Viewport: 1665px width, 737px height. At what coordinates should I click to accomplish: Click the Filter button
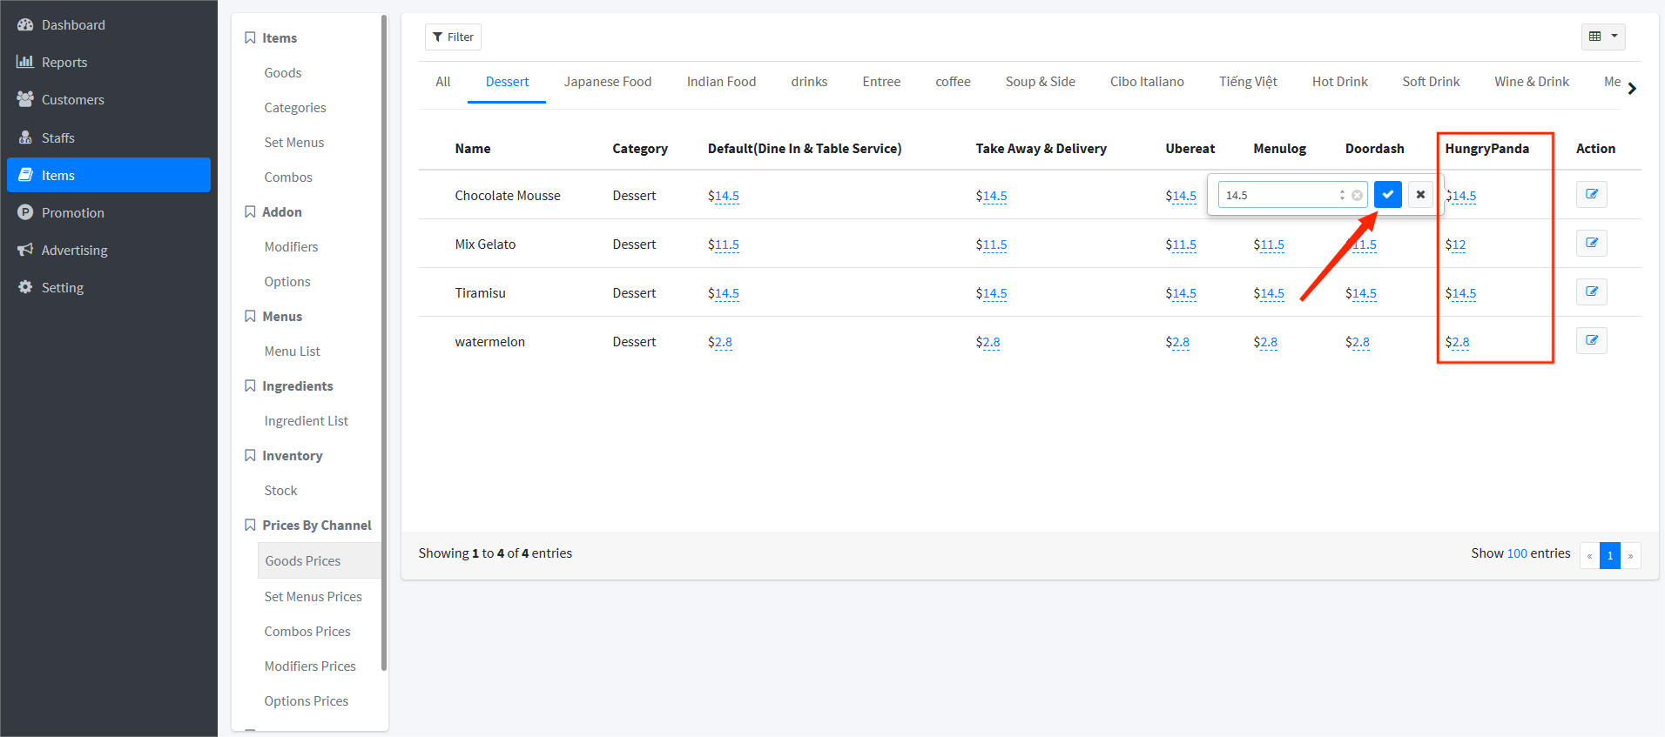(x=453, y=37)
